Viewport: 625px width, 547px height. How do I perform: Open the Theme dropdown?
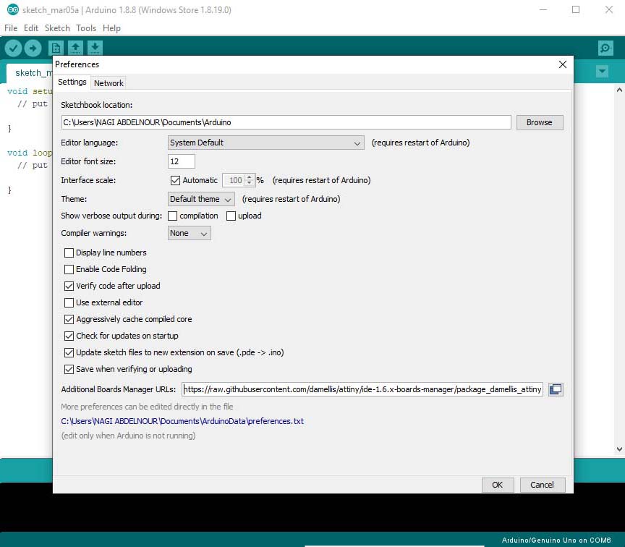pos(201,199)
